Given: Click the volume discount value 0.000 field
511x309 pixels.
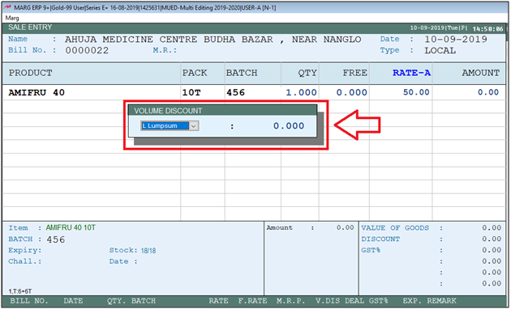Looking at the screenshot, I should [289, 125].
